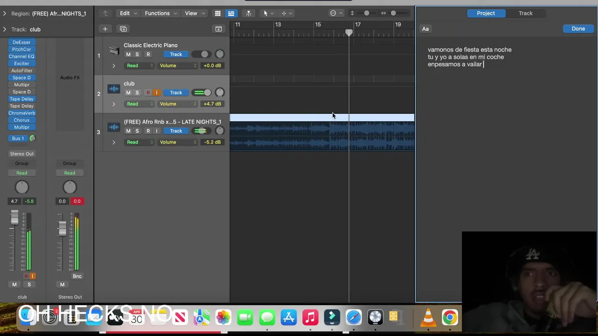Switch to grid view icon in toolbar

pyautogui.click(x=218, y=13)
